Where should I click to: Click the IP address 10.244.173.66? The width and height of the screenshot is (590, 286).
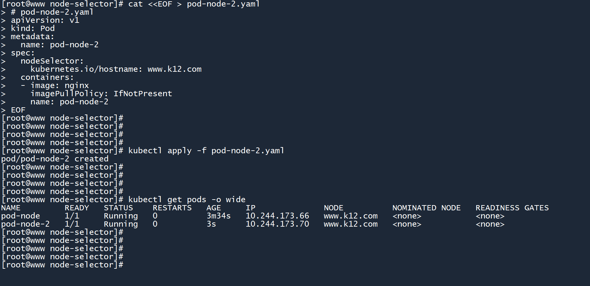click(277, 216)
